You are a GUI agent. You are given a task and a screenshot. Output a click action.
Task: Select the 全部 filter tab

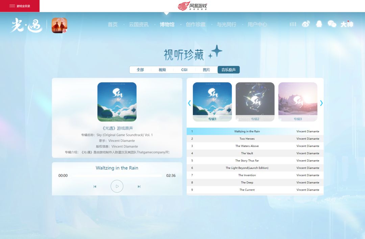click(140, 70)
